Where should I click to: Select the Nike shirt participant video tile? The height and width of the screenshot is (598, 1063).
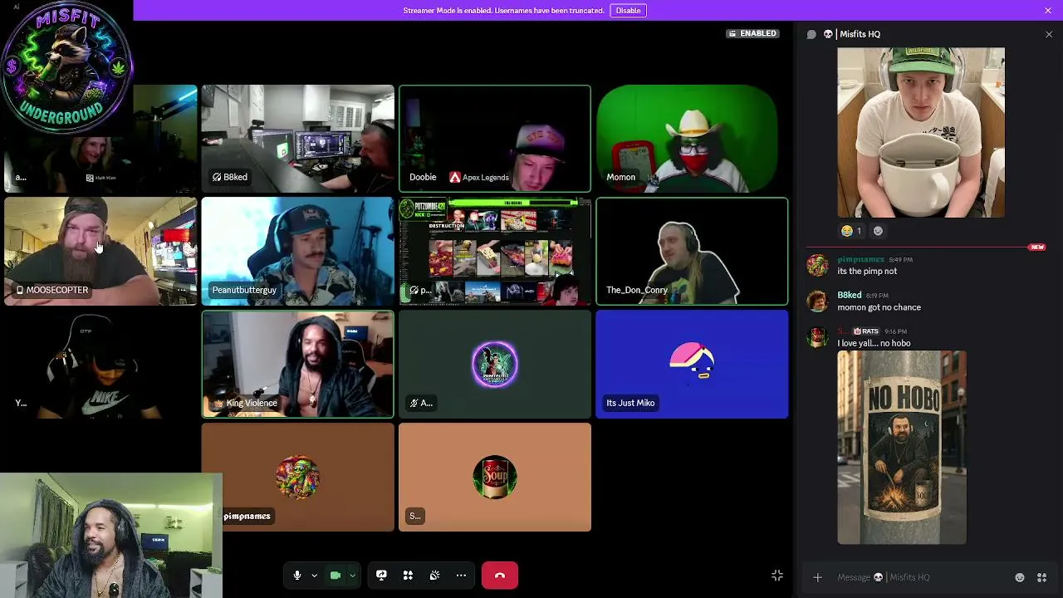tap(100, 365)
